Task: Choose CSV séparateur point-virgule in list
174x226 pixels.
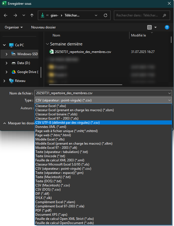Action: 103,169
